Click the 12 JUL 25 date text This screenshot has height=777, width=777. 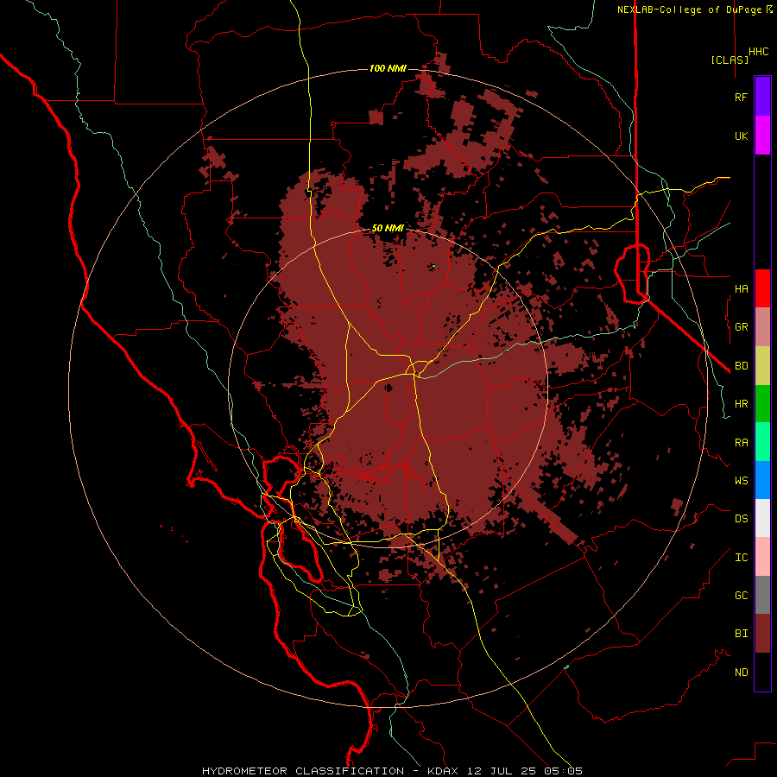pos(502,771)
